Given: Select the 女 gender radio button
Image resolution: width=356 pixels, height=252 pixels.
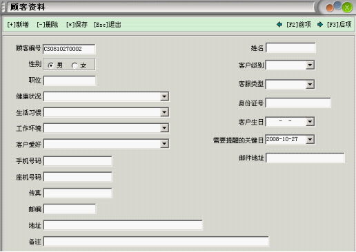Looking at the screenshot, I should tap(74, 65).
